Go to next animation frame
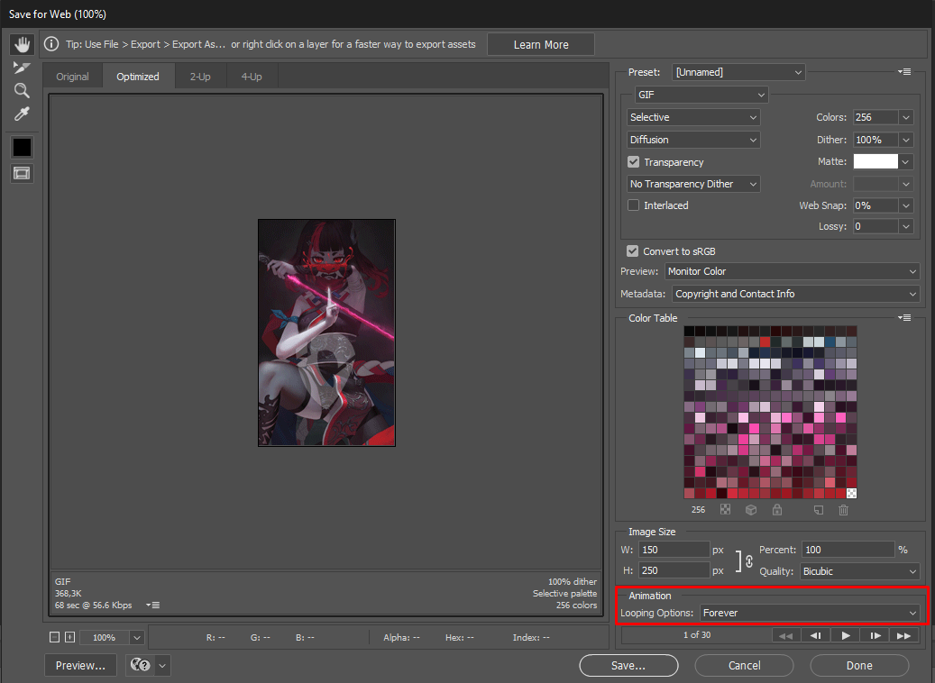The height and width of the screenshot is (683, 935). (x=875, y=636)
